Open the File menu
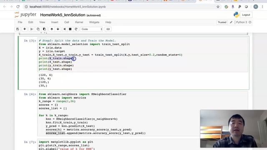 click(x=20, y=22)
